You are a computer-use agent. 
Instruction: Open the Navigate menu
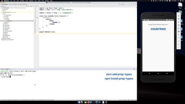click(22, 1)
